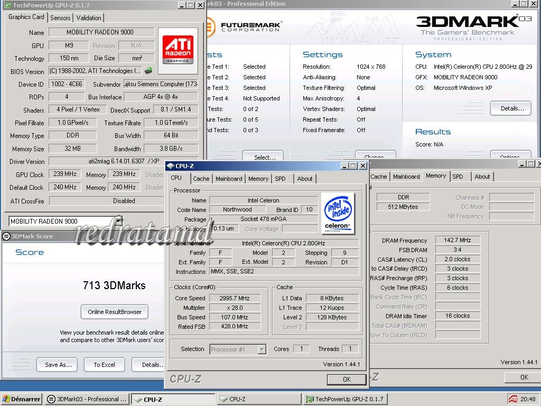
Task: Click the FSB:DRAM 3:4 value
Action: pos(457,250)
